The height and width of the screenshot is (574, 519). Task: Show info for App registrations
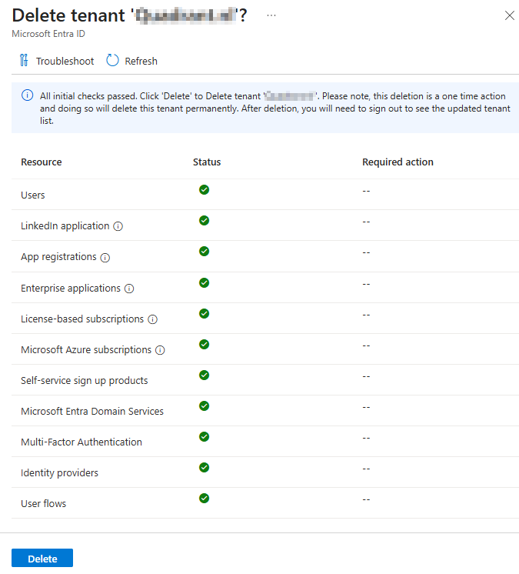(x=105, y=258)
